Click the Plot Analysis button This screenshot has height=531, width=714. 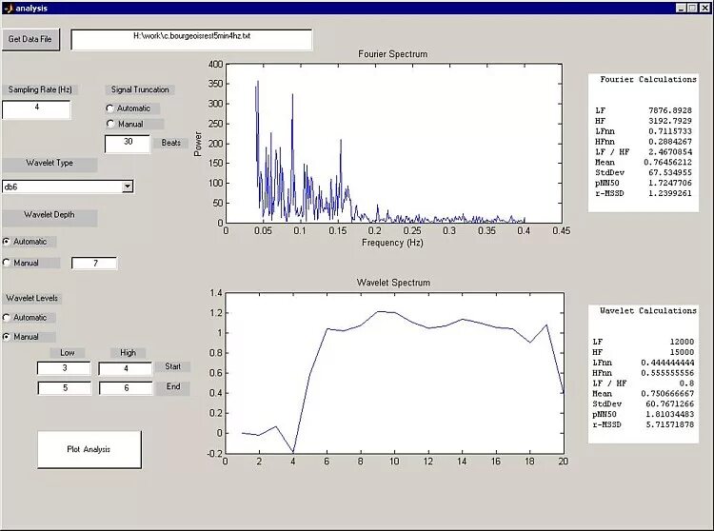click(89, 449)
